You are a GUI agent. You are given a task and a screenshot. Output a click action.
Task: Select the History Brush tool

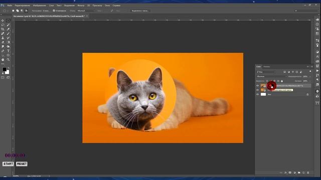(8, 38)
